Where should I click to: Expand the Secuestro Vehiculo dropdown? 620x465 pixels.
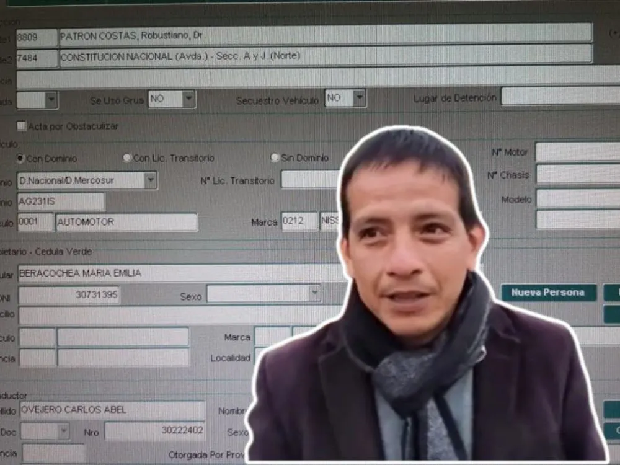coord(359,98)
